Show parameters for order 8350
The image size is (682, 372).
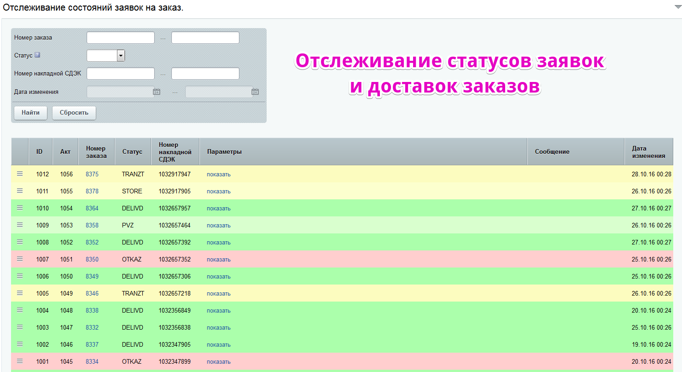tap(219, 259)
